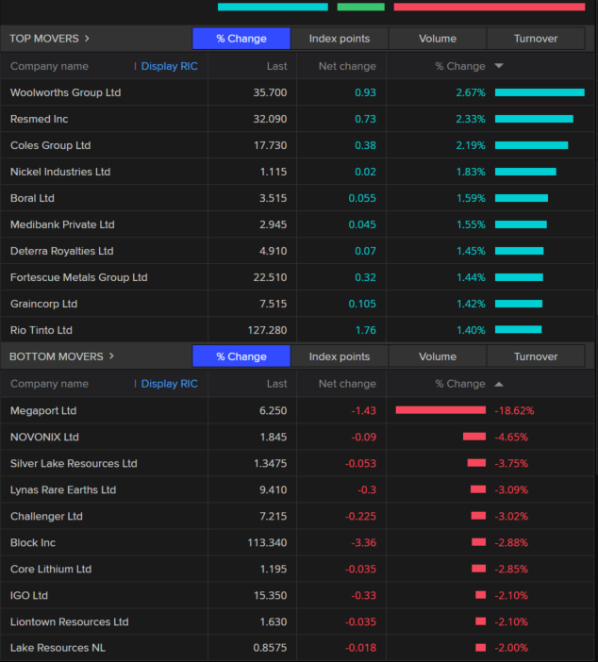Click Net change header in Bottom Movers

[x=347, y=384]
